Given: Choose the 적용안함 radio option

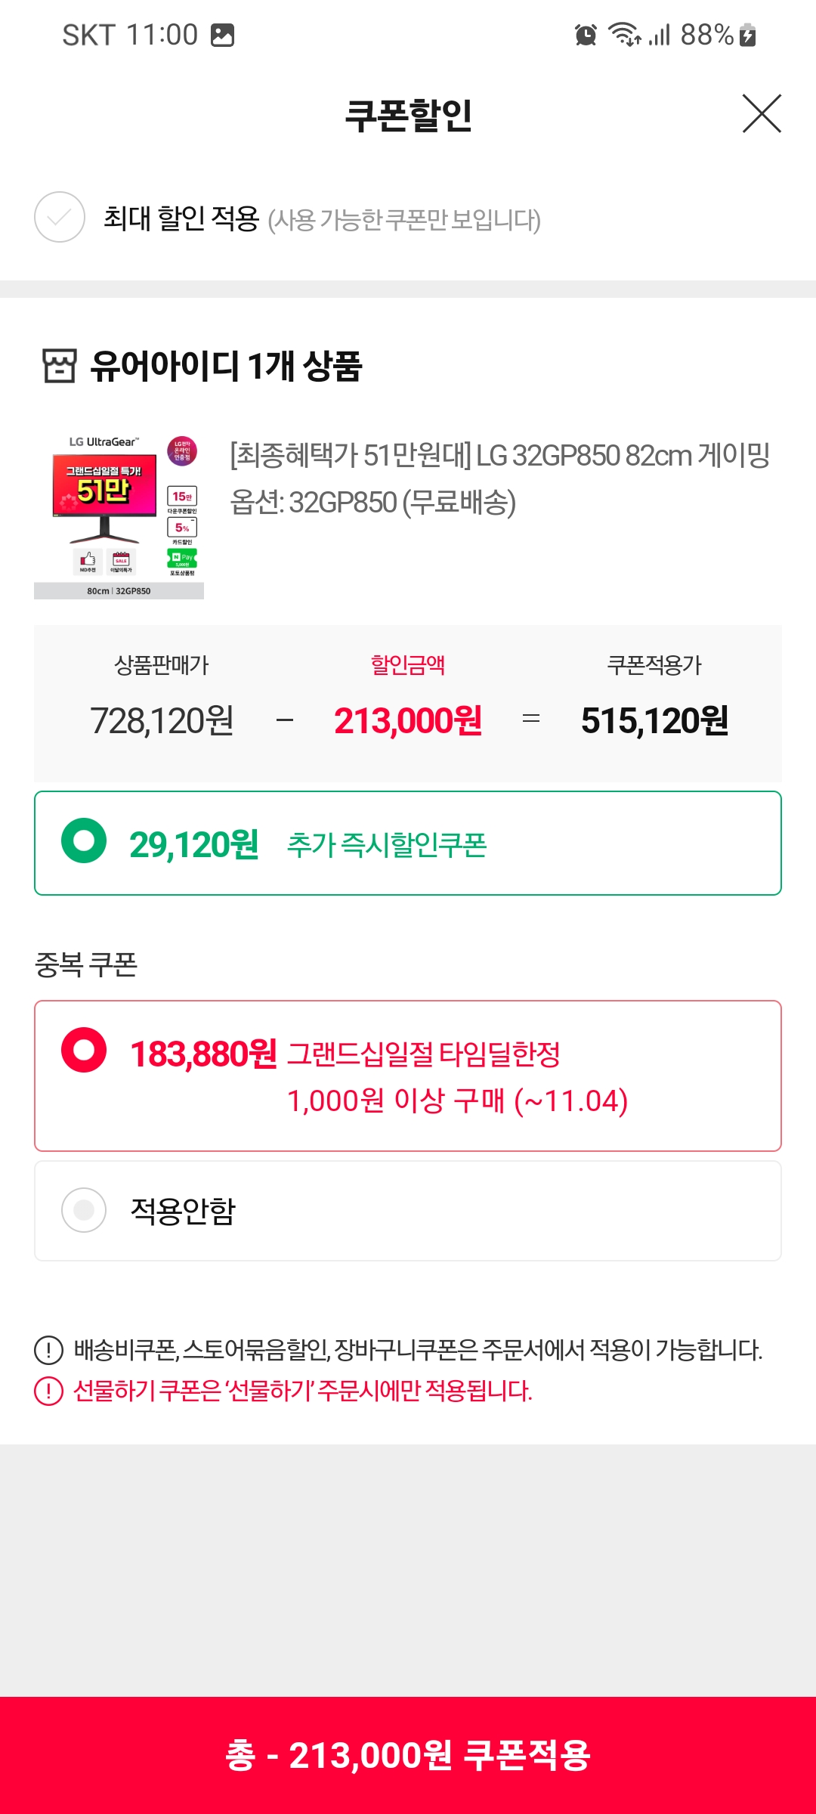Looking at the screenshot, I should click(x=84, y=1210).
